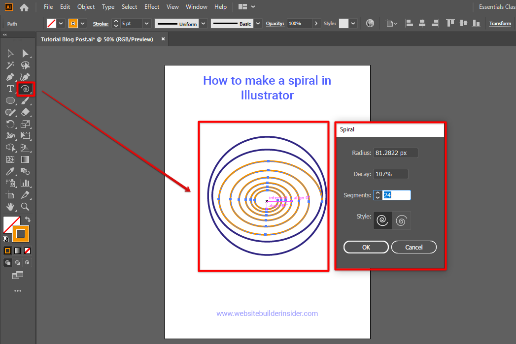Pick the Rotate tool
Viewport: 516px width, 344px height.
11,124
